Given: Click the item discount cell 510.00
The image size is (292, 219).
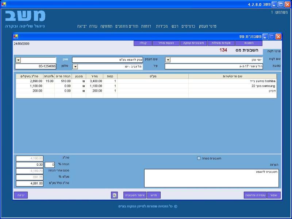Looking at the screenshot, I should [x=63, y=81].
